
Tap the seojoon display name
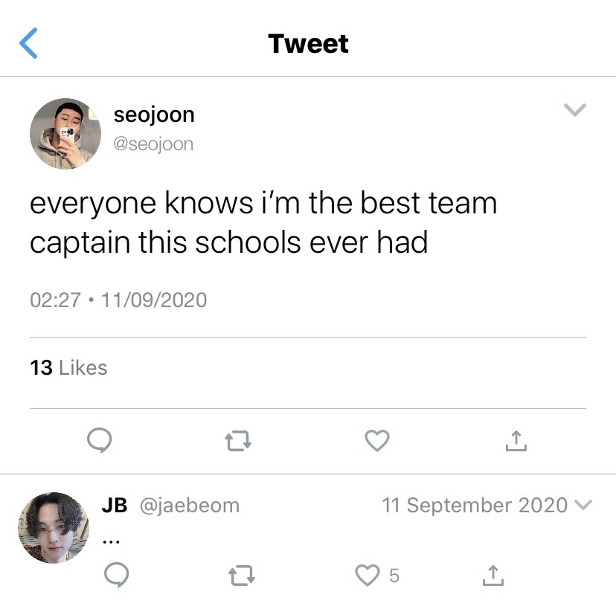[x=154, y=115]
